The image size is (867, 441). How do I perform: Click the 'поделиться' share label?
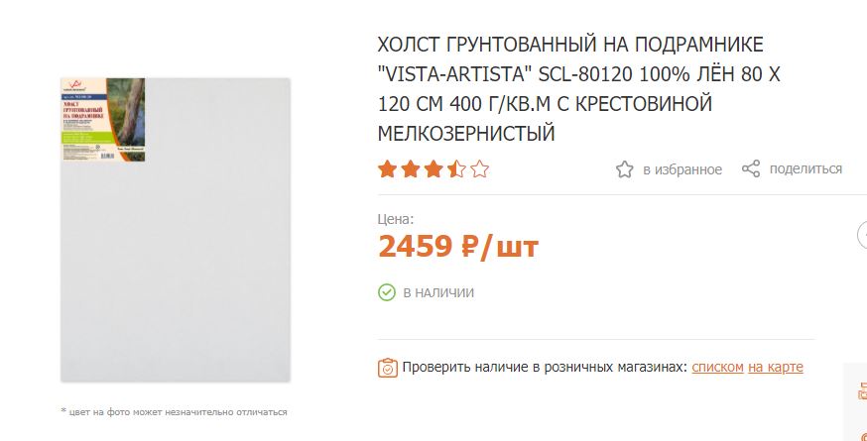pos(805,168)
